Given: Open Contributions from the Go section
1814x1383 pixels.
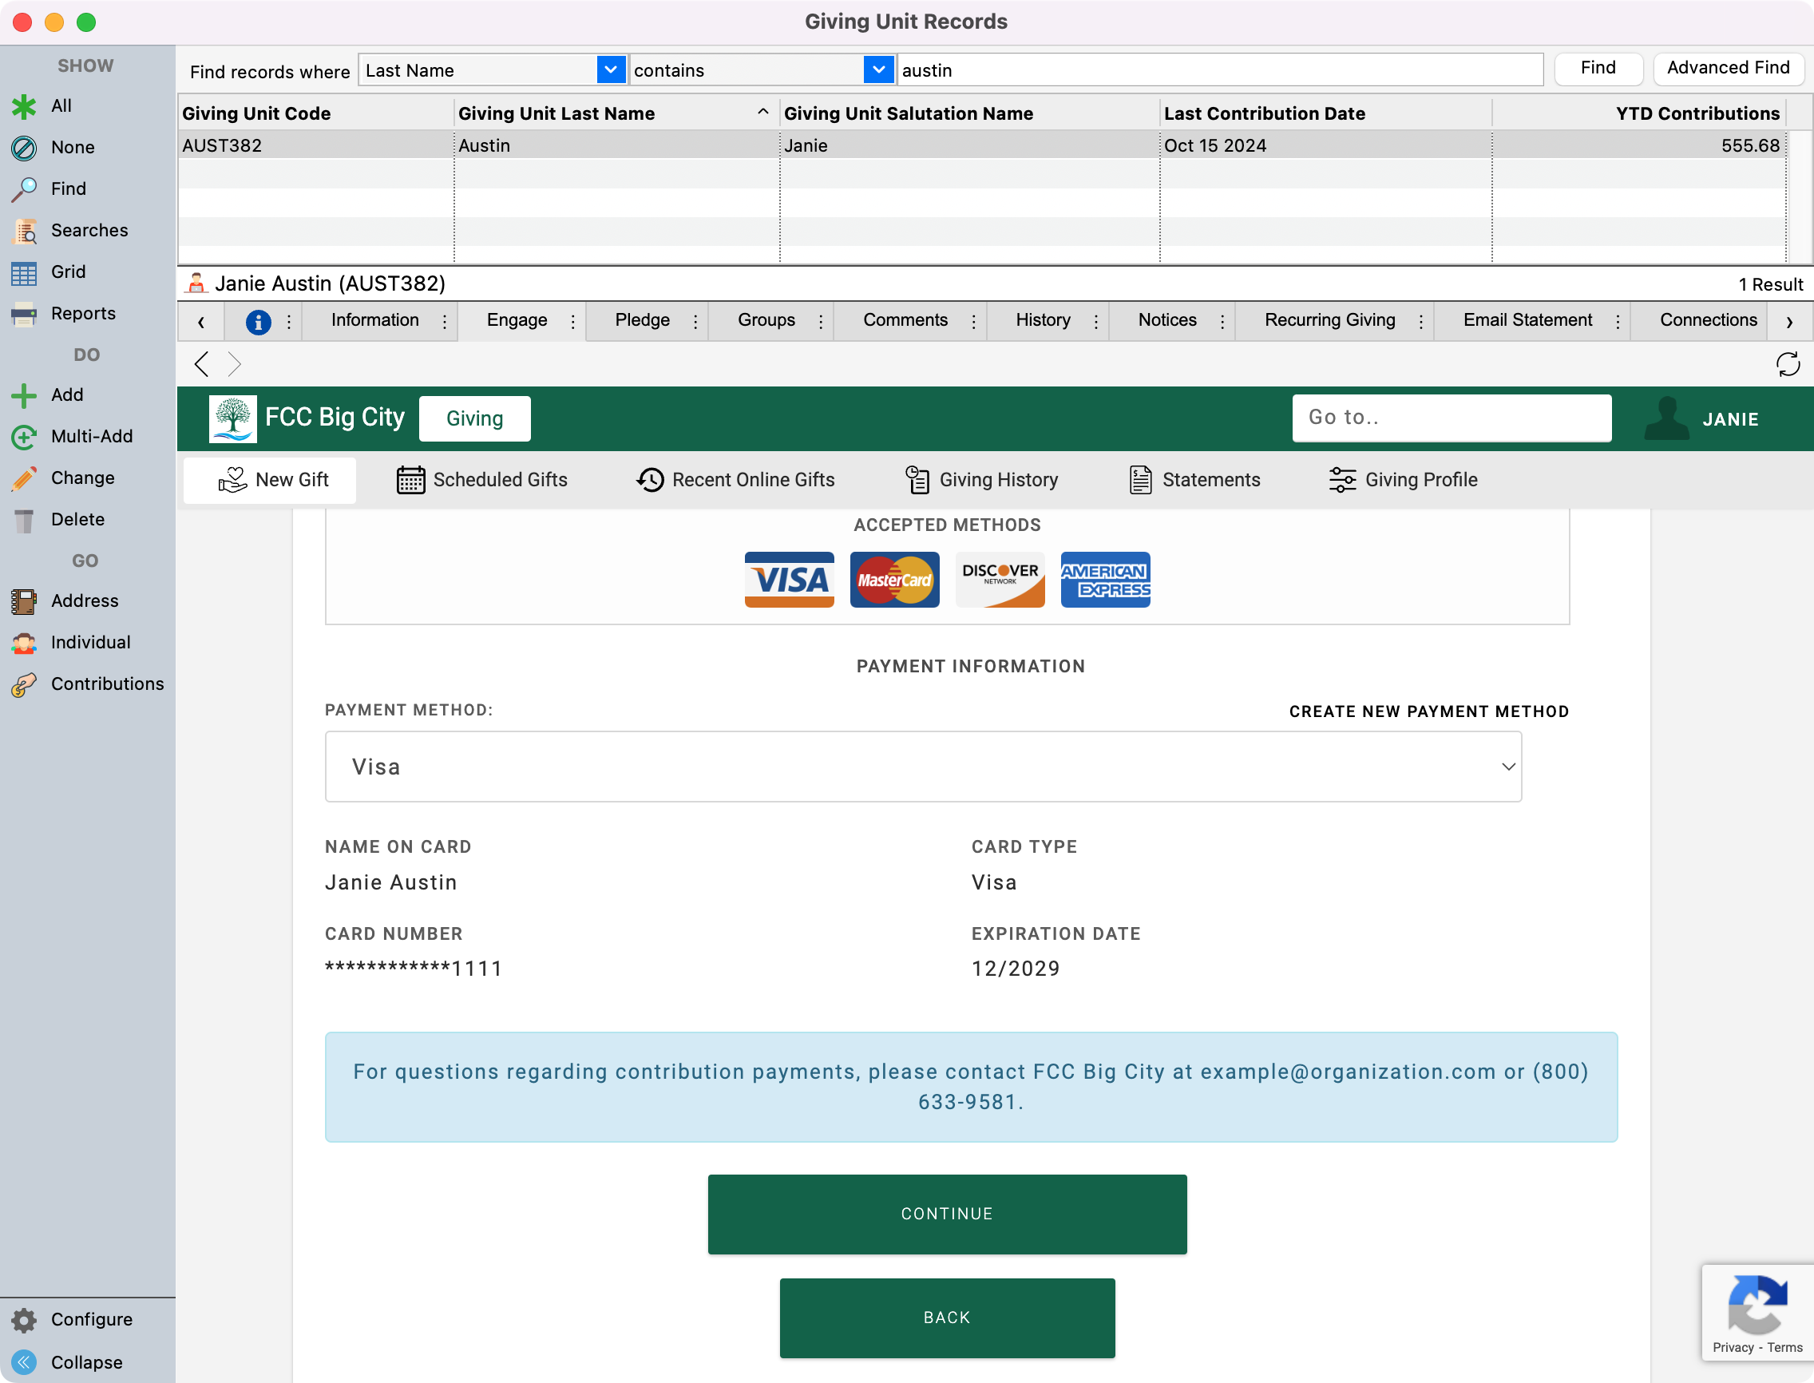Looking at the screenshot, I should click(x=107, y=684).
